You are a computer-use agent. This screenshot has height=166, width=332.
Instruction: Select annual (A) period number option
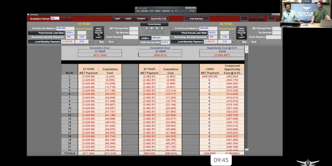[x=146, y=31]
